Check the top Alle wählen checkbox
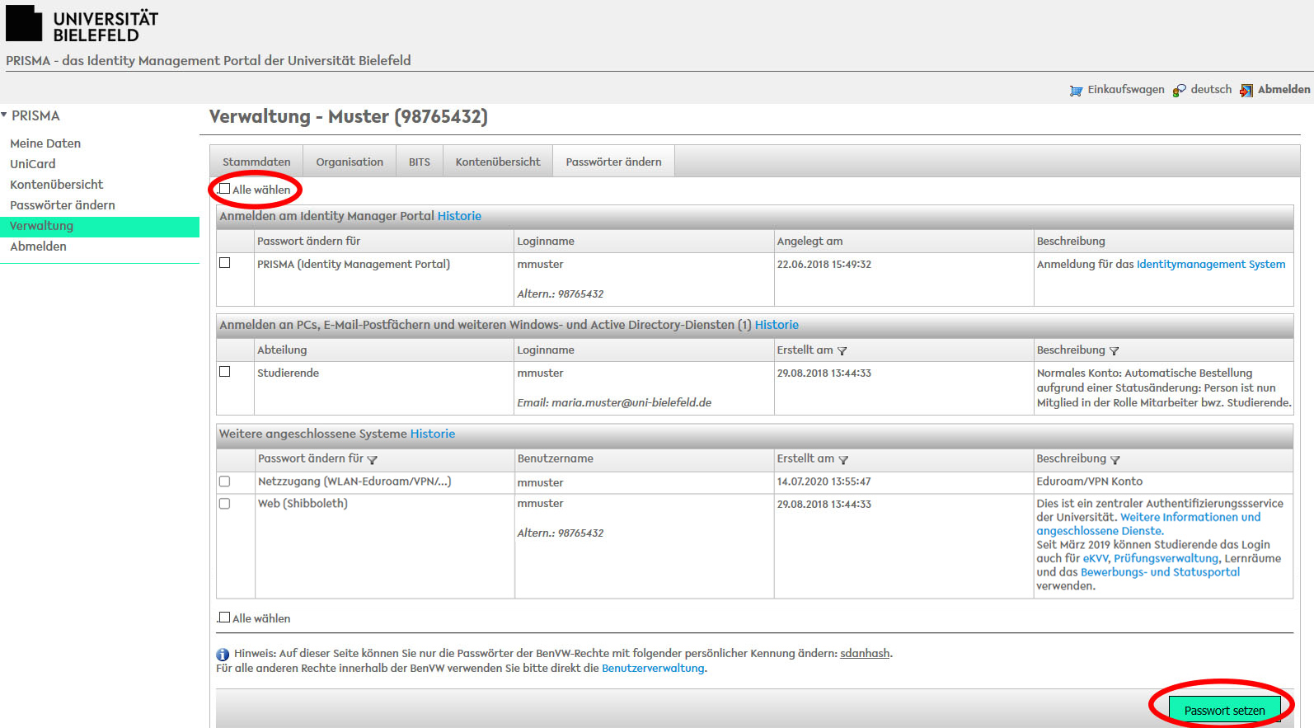Image resolution: width=1314 pixels, height=728 pixels. (x=224, y=189)
